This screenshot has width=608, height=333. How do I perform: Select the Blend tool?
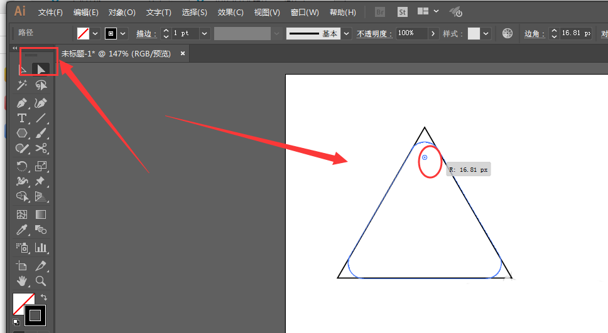click(41, 230)
